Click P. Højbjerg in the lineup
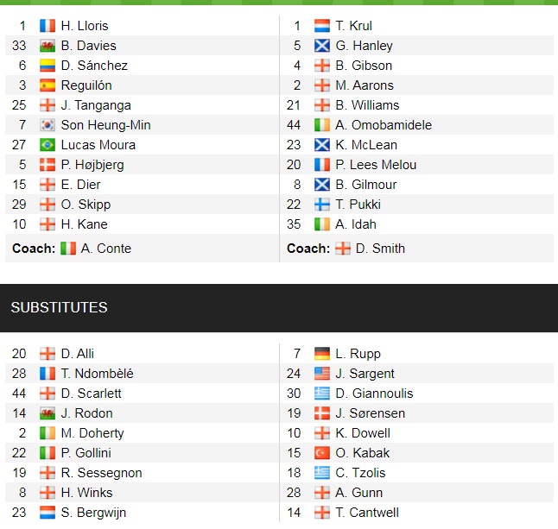Image resolution: width=558 pixels, height=529 pixels. 92,165
